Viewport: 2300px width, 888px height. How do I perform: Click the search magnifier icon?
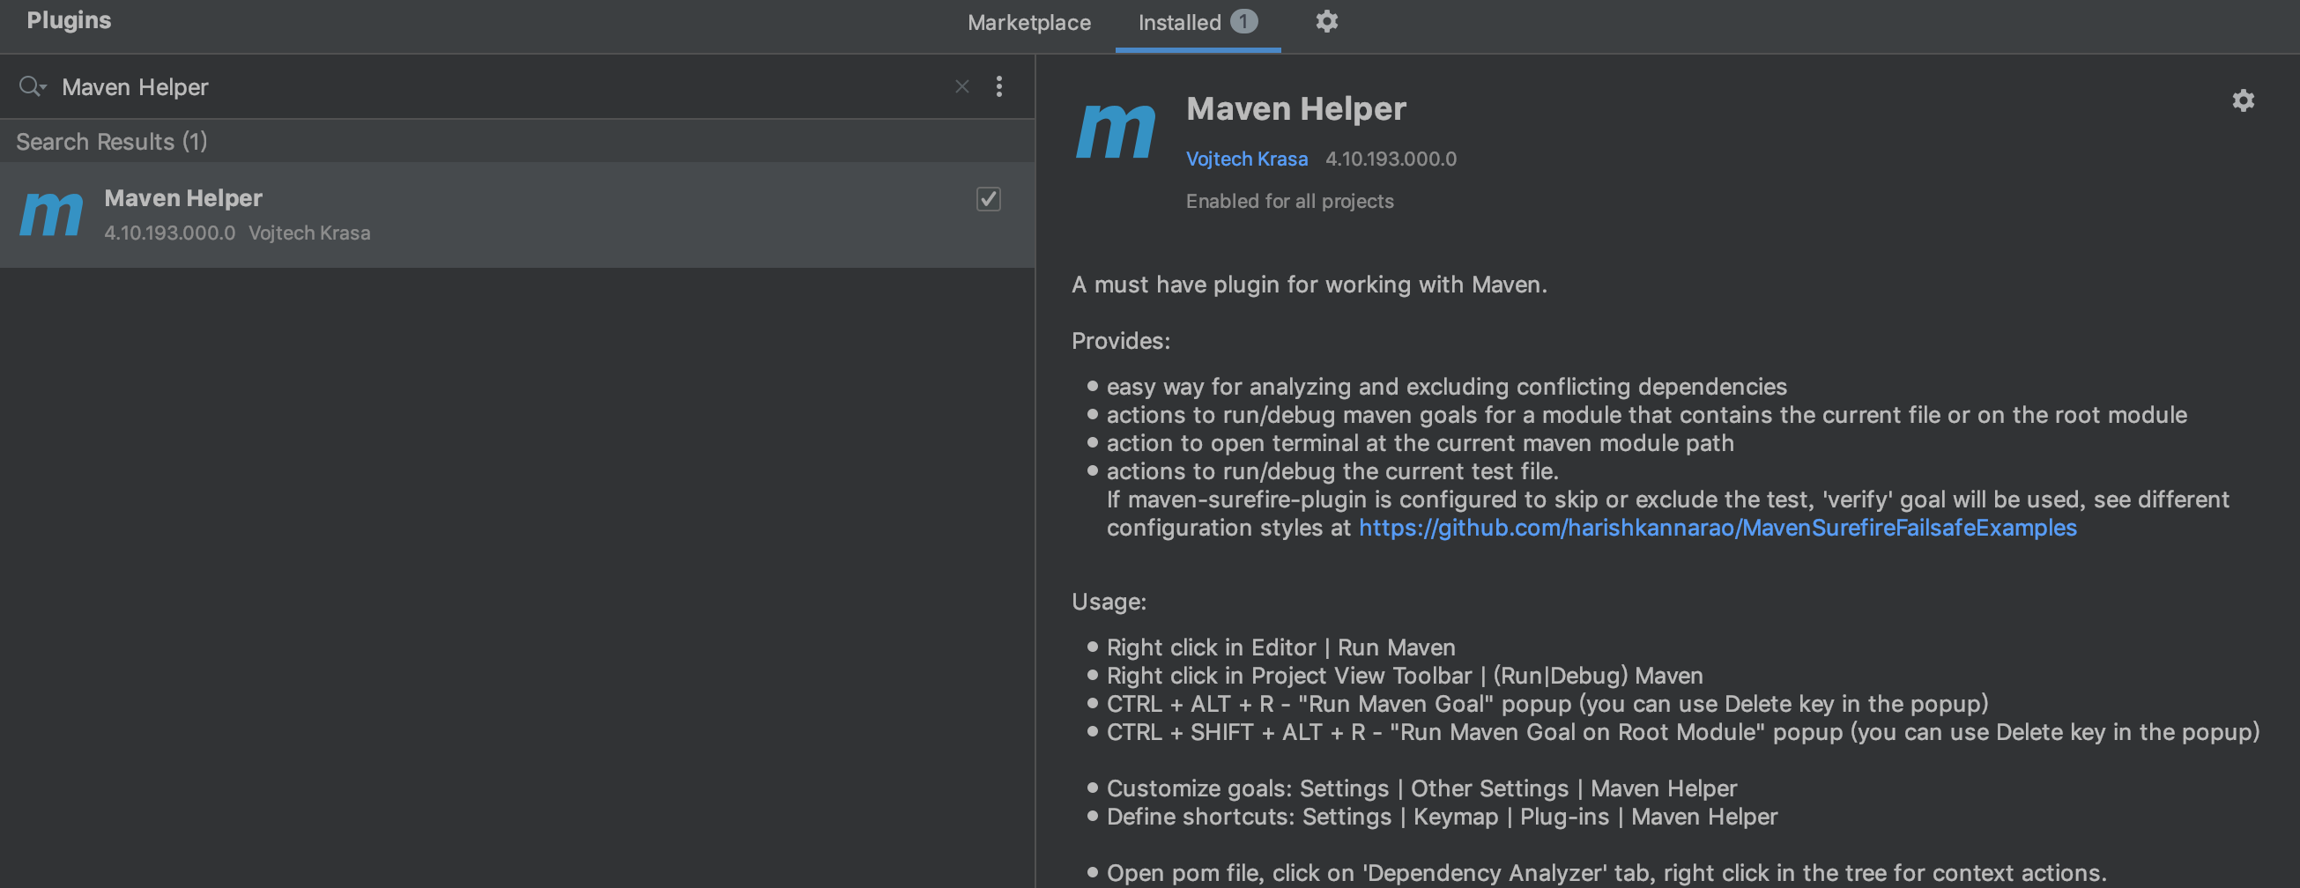click(x=28, y=86)
